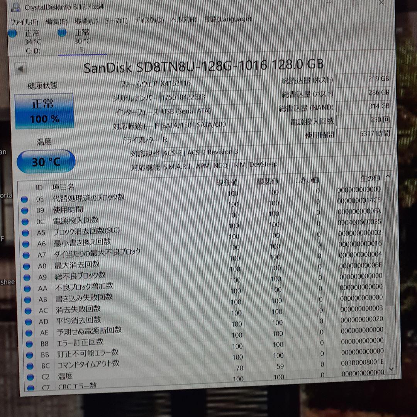The image size is (417, 417).
Task: Click the status dot for attribute AB
Action: coord(28,300)
